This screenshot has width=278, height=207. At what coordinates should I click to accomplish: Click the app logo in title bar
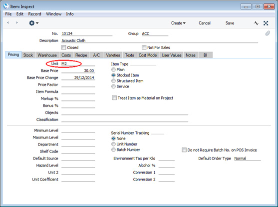tap(6, 6)
